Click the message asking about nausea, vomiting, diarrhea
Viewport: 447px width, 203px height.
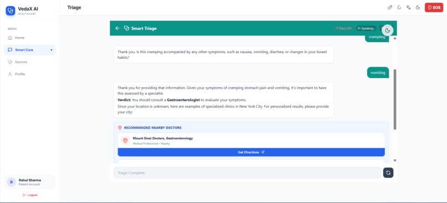tap(224, 55)
